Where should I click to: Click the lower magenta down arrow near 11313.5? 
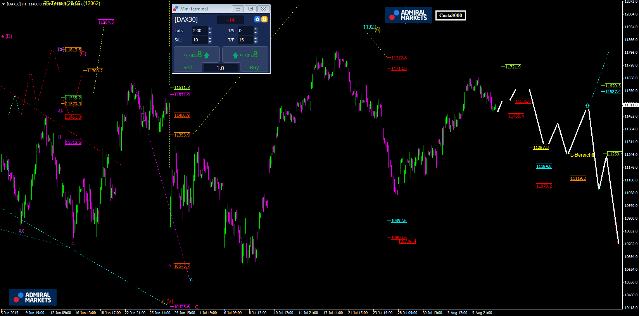point(60,137)
